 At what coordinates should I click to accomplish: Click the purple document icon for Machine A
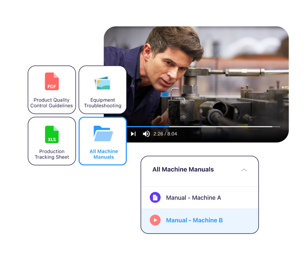click(155, 197)
